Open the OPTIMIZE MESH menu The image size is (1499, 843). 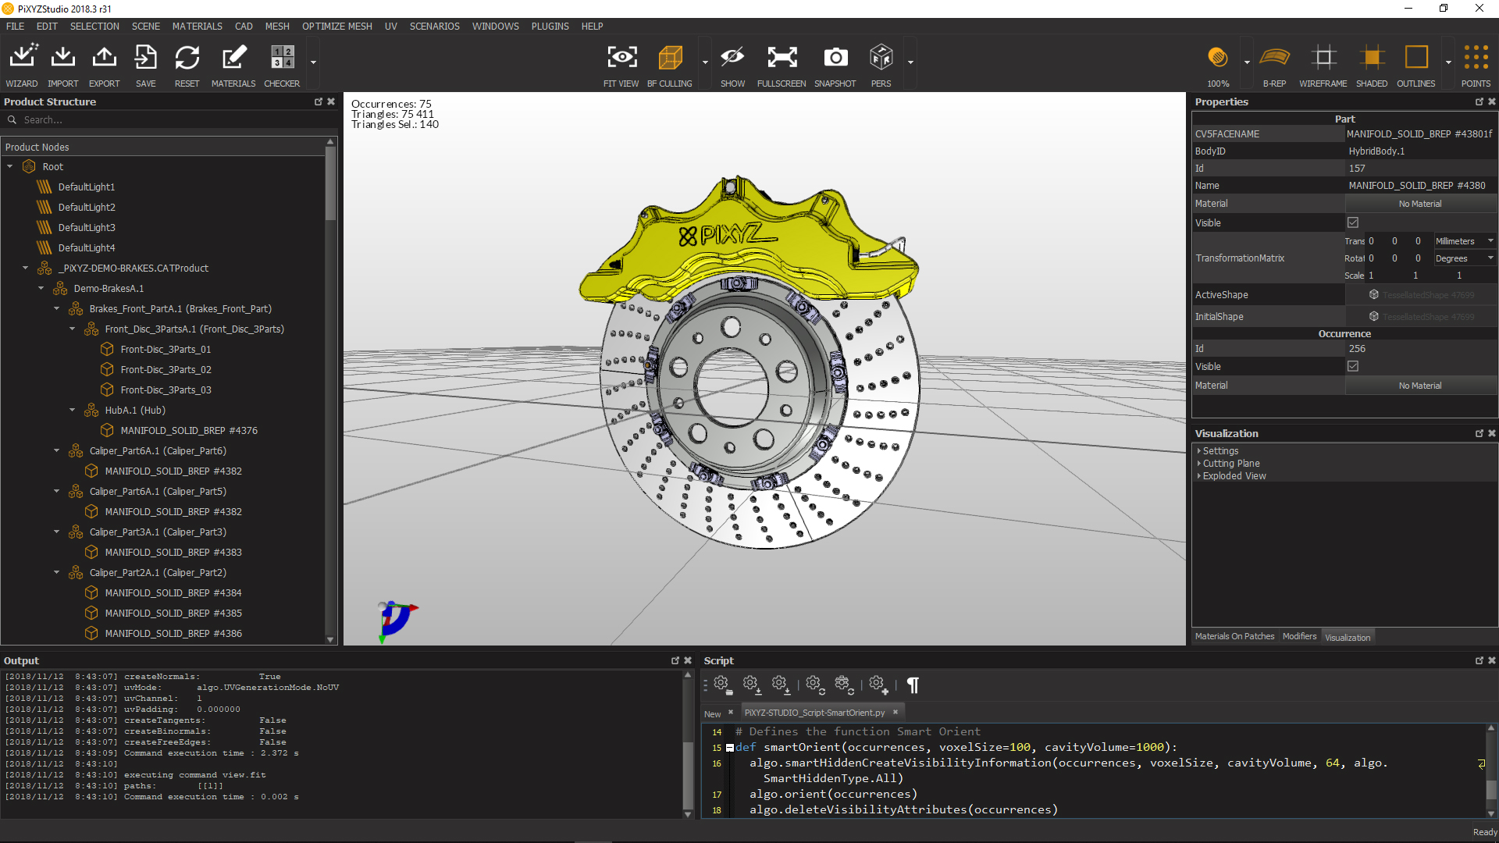click(x=336, y=27)
